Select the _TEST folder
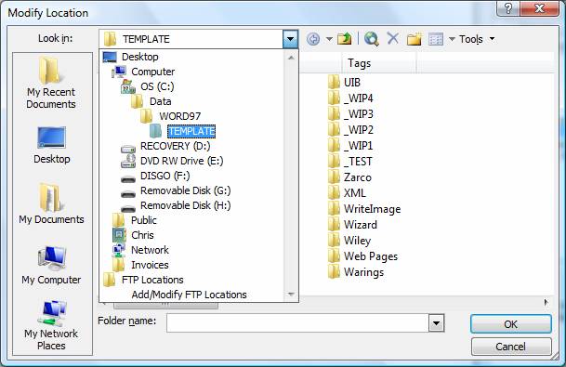This screenshot has width=566, height=367. 350,162
